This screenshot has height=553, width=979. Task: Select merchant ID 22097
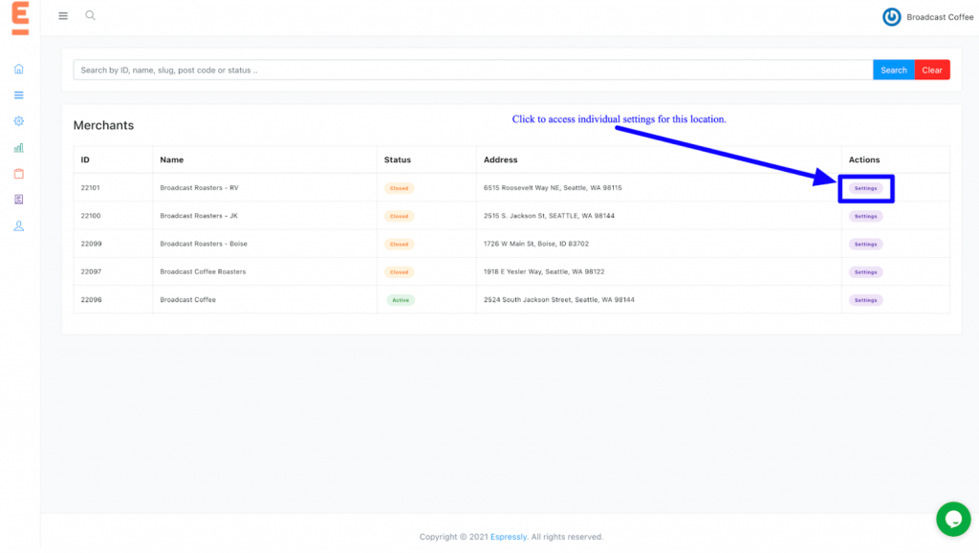pyautogui.click(x=91, y=272)
